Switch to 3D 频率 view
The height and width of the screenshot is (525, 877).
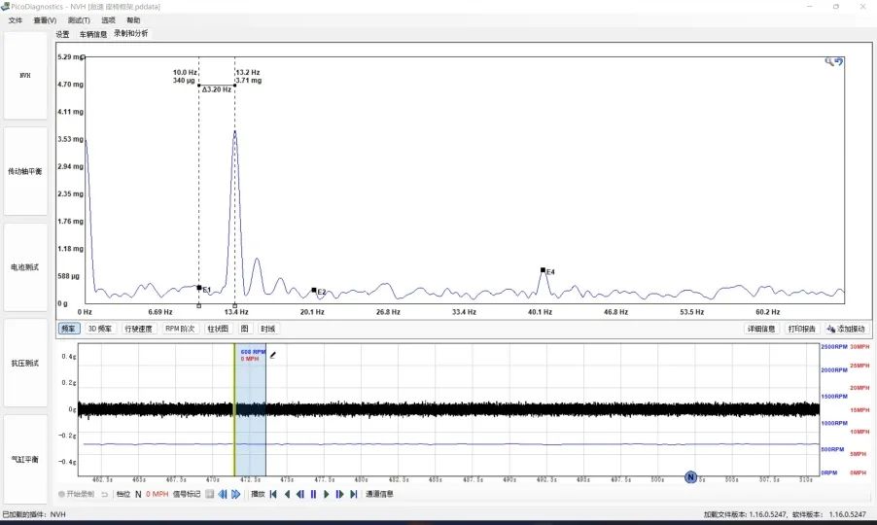[100, 329]
